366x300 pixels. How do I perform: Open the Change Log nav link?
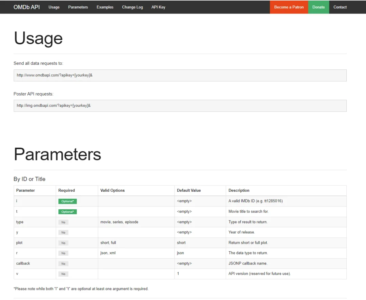click(133, 7)
